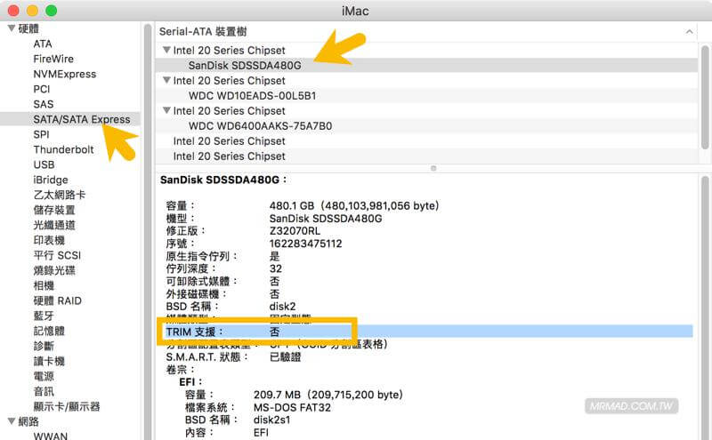Collapse the Intel chipset above WDC WD6400AAKS
Image resolution: width=712 pixels, height=440 pixels.
click(x=166, y=111)
